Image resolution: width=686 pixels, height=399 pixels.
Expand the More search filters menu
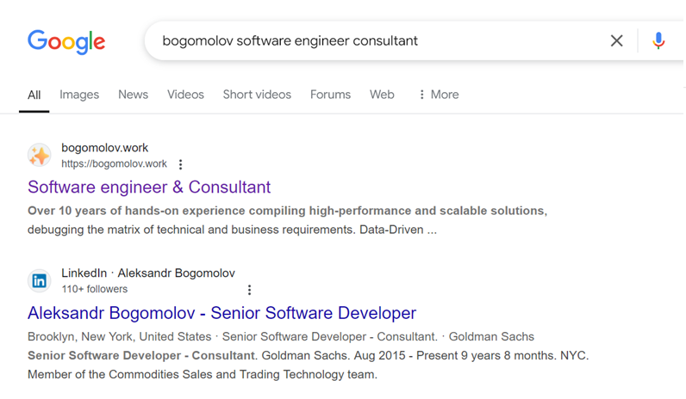(438, 95)
